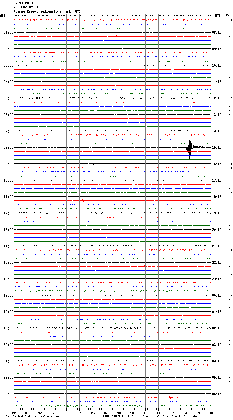Click the 20:15 UTC time label

pyautogui.click(x=217, y=230)
